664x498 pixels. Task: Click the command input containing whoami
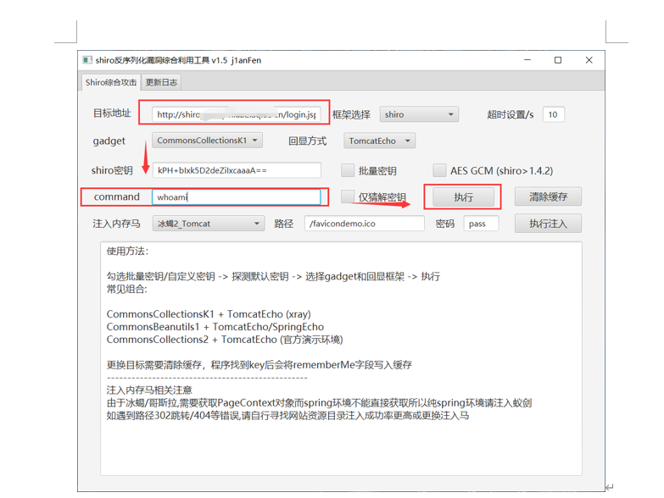[x=237, y=197]
